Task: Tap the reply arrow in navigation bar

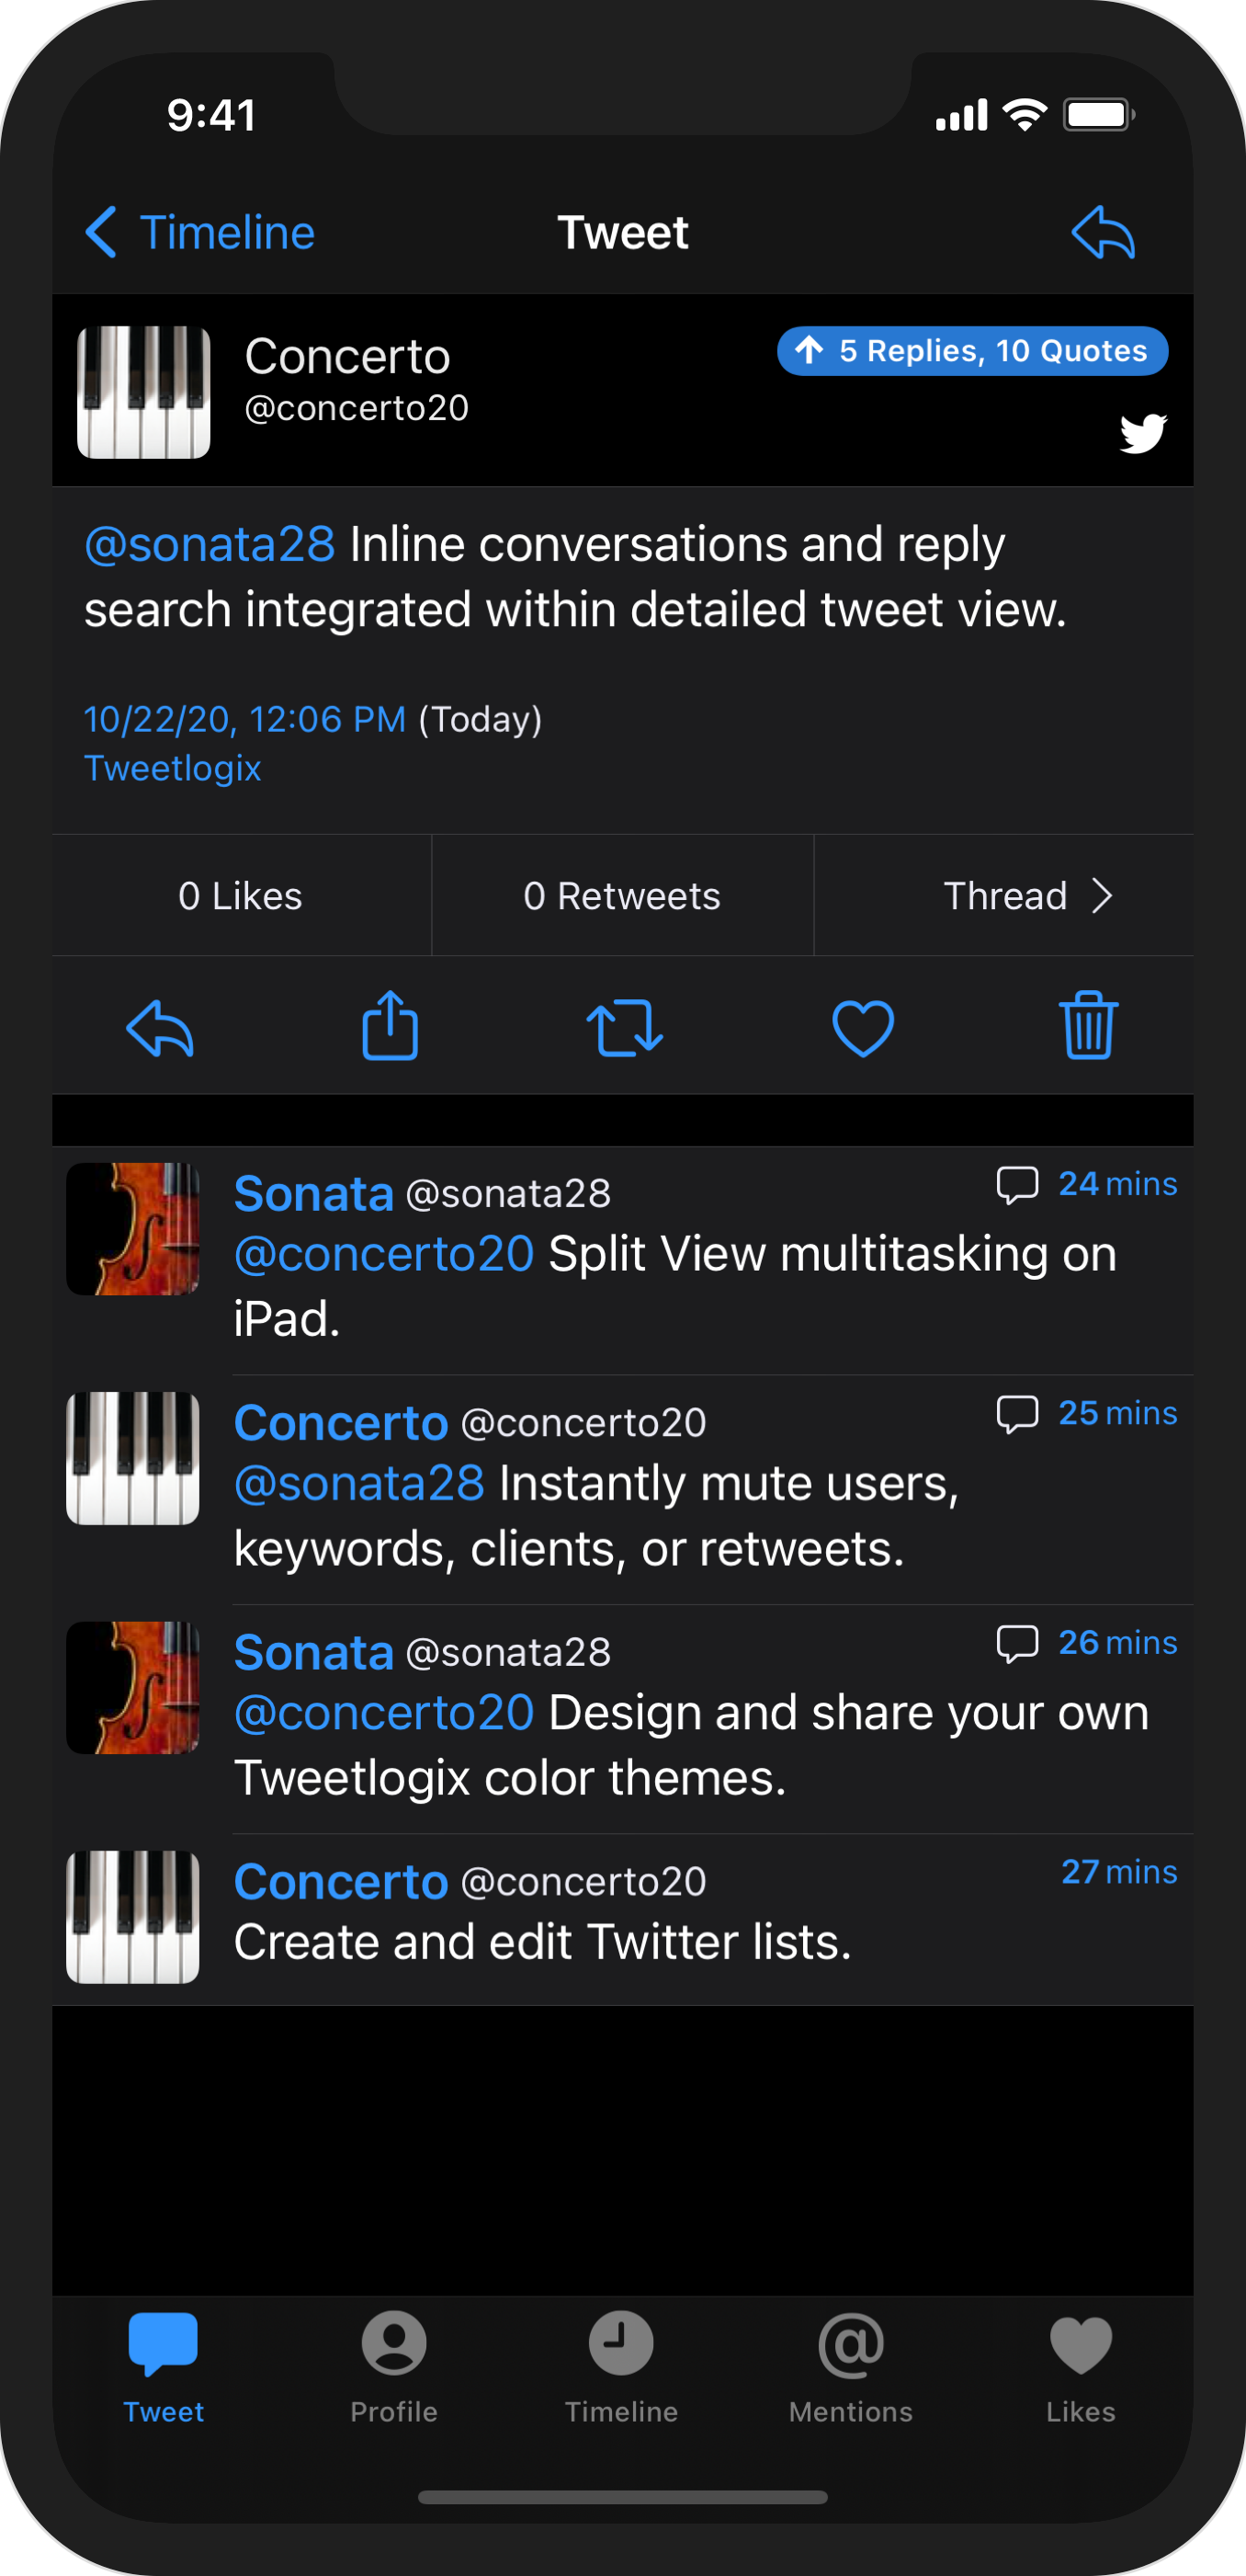Action: click(1104, 233)
